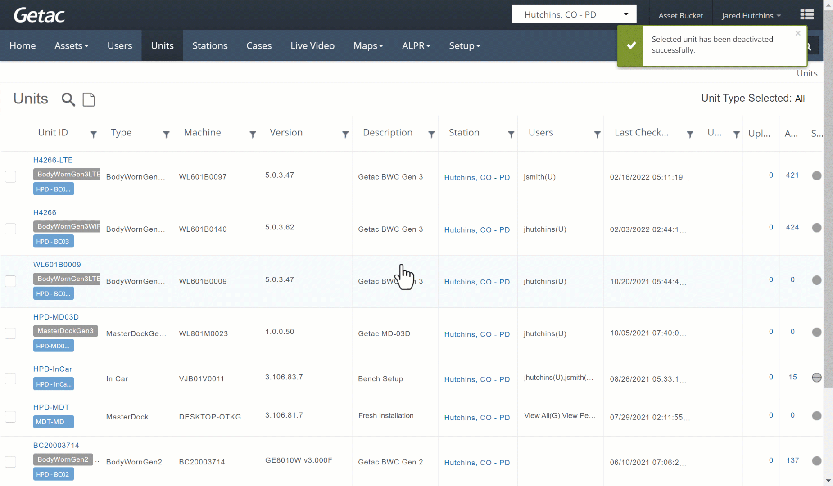Click status circle for HPD-MDT row
The width and height of the screenshot is (833, 486).
817,415
